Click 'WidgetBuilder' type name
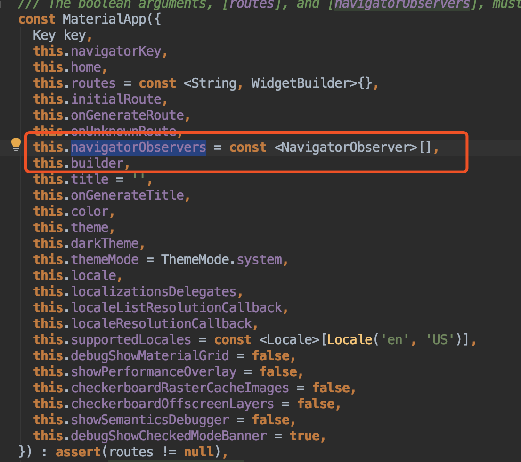The height and width of the screenshot is (462, 521). [301, 83]
